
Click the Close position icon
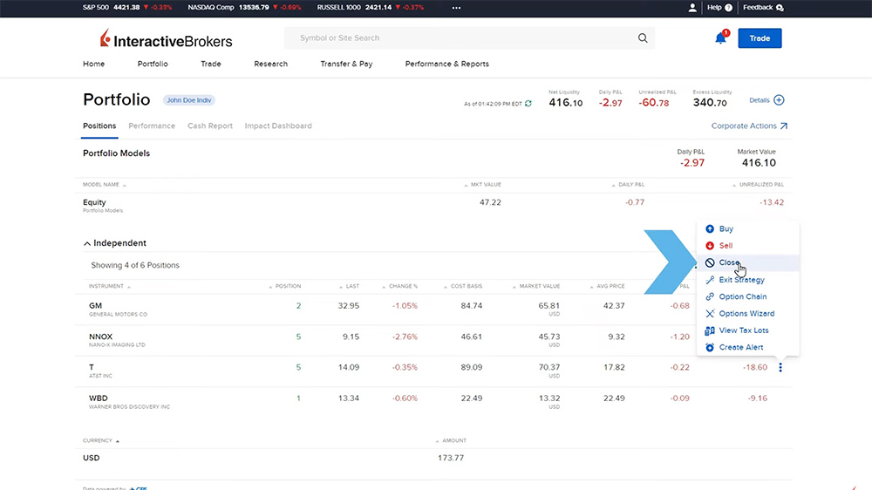coord(710,262)
